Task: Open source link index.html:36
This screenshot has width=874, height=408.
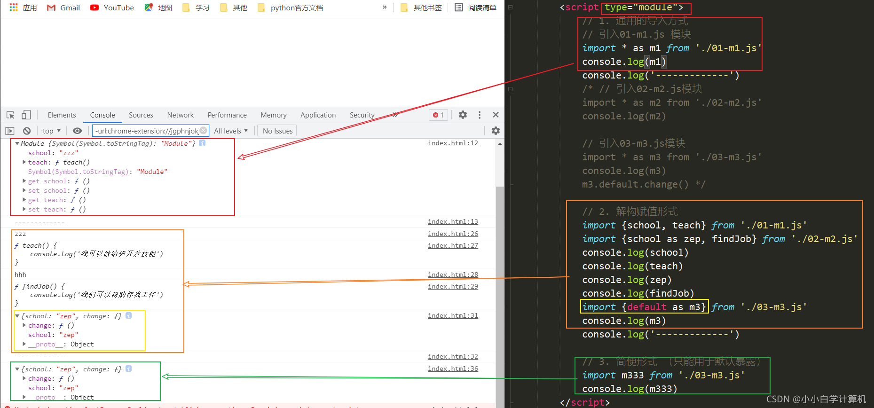Action: click(453, 369)
